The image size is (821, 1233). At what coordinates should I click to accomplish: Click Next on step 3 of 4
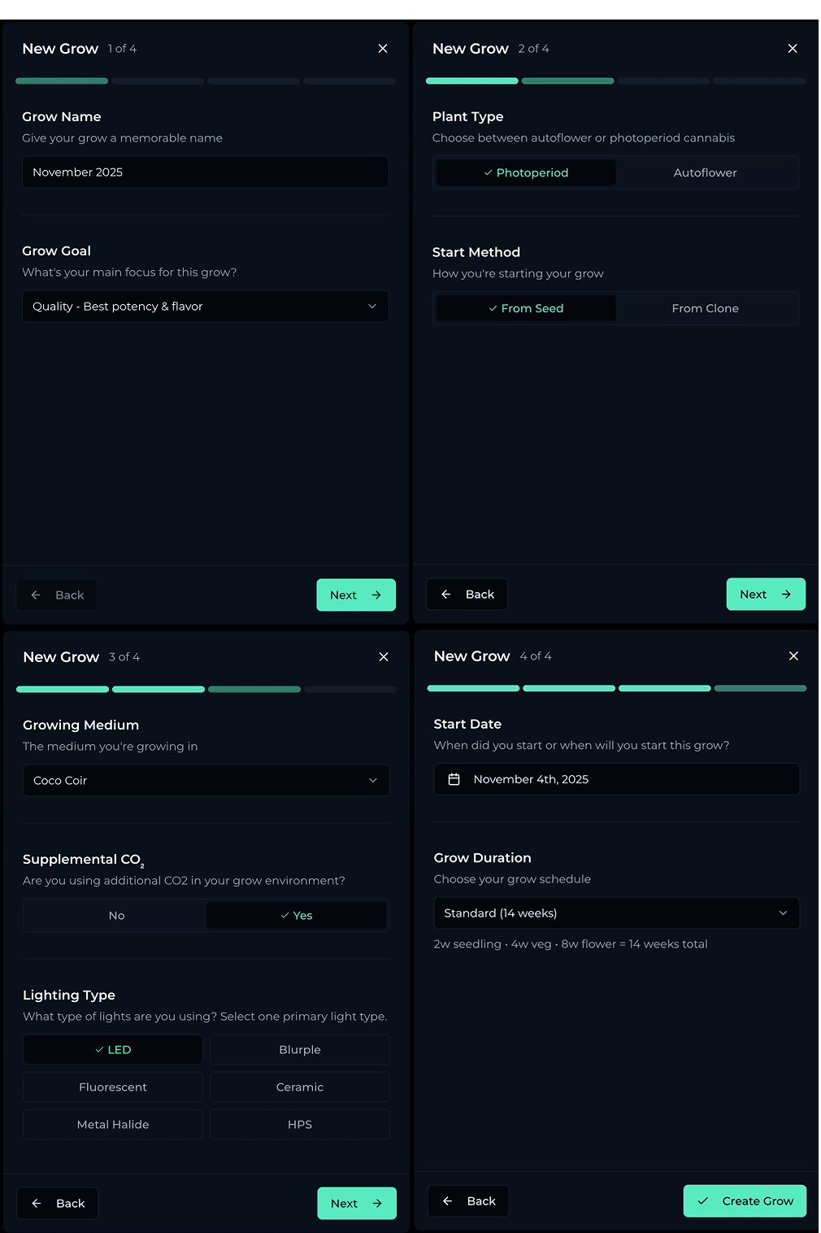(357, 1204)
